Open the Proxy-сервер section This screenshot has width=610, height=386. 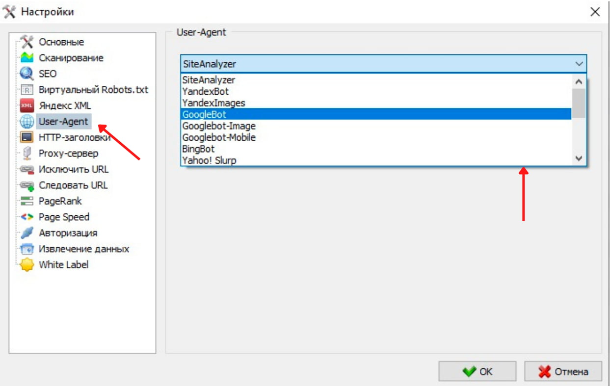coord(69,154)
